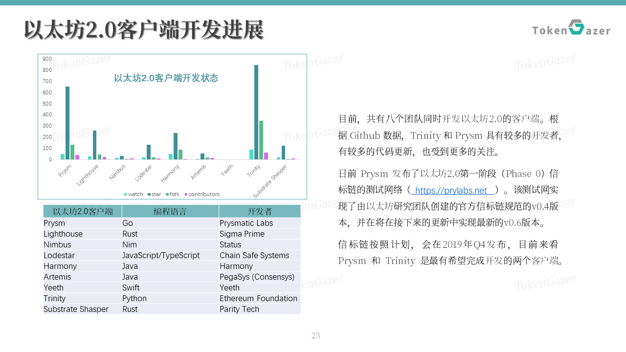Click the page number 23
This screenshot has width=626, height=352.
316,335
